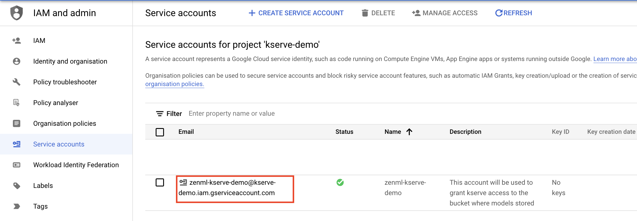Sort by the Email column header

pyautogui.click(x=186, y=132)
